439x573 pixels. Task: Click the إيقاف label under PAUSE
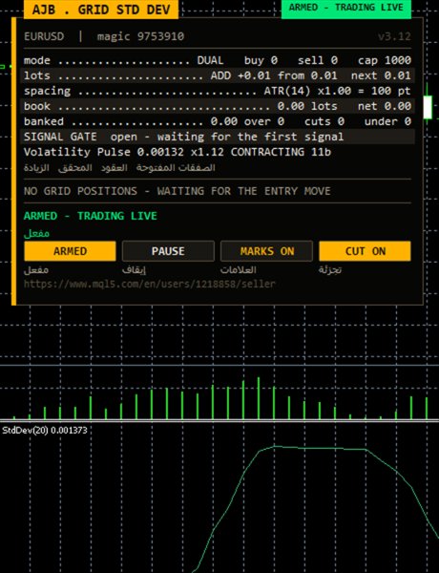click(x=134, y=270)
